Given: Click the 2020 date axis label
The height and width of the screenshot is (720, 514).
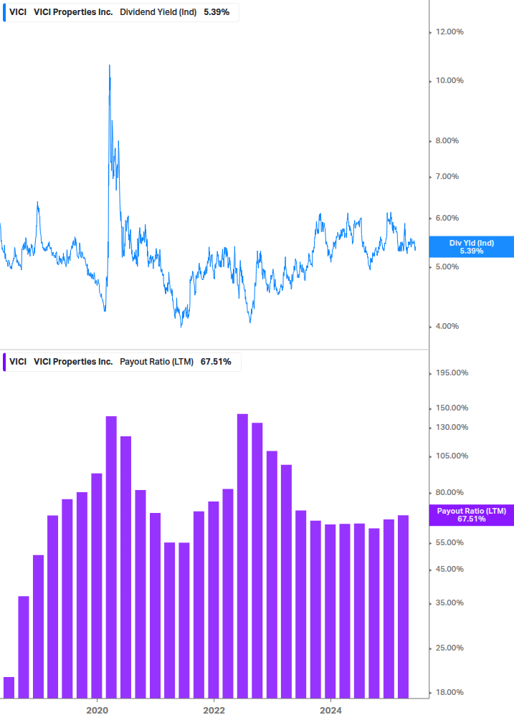Looking at the screenshot, I should click(97, 711).
